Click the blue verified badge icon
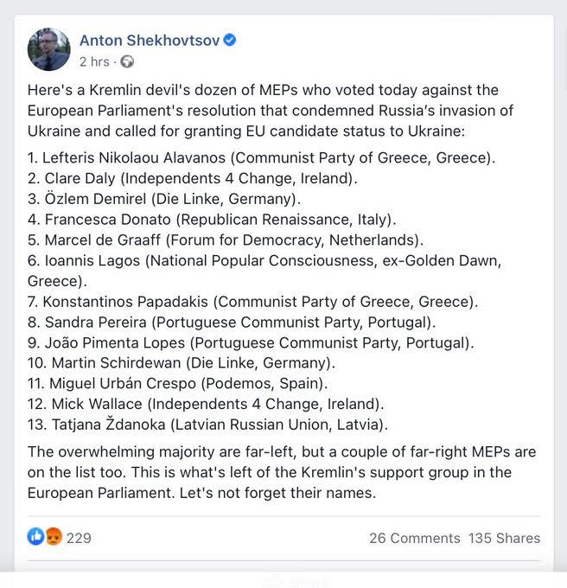567x588 pixels. pos(230,40)
